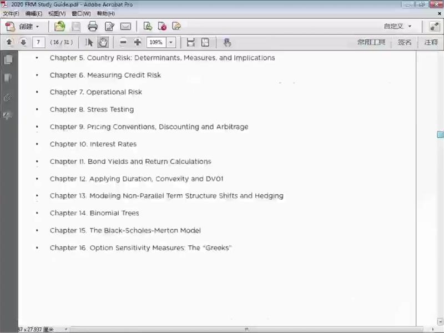Switch to read mode using expand icon
Screen dimensions: 444x333
click(x=434, y=27)
